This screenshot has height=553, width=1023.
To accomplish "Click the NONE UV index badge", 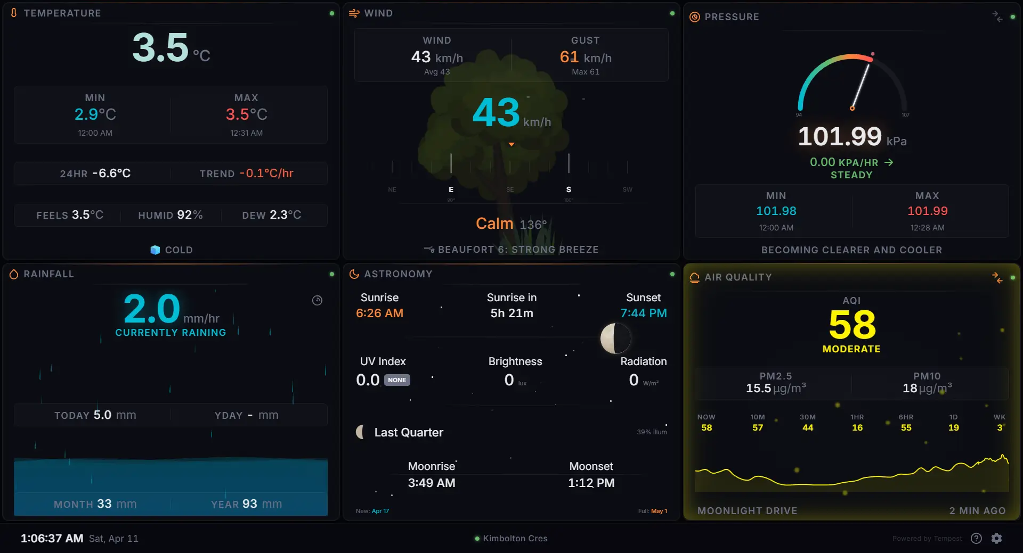I will 397,380.
